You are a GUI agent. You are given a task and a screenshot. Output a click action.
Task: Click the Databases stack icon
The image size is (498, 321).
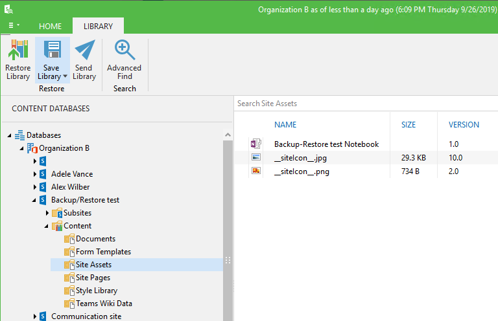[19, 135]
